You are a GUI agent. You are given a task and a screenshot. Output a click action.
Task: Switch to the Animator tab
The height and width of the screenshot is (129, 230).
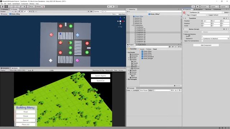pos(5,9)
